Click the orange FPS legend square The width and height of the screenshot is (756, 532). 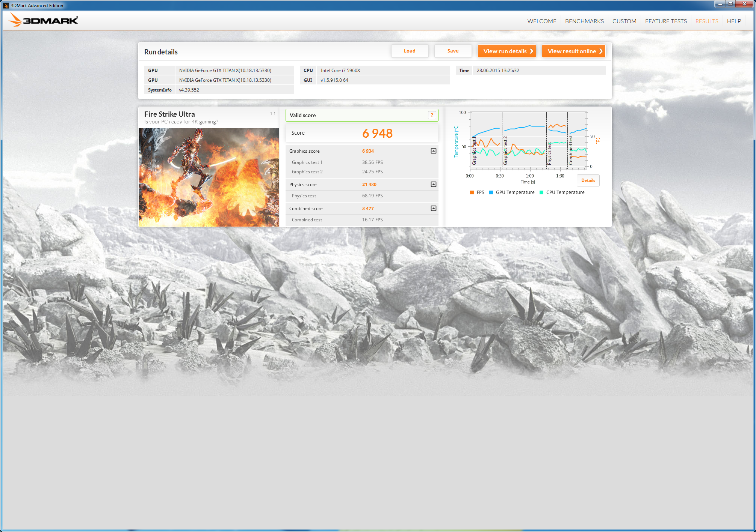[x=472, y=192]
